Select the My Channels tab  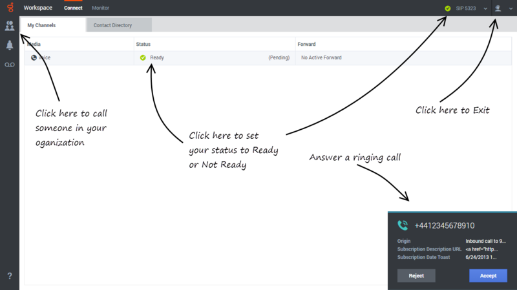point(41,25)
